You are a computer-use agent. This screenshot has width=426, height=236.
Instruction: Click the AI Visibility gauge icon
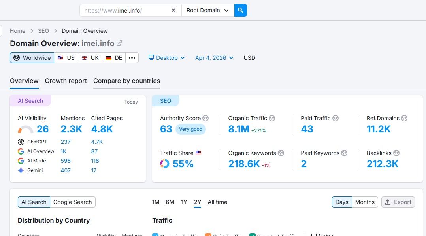tap(26, 129)
